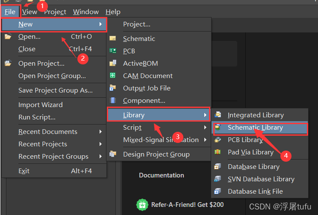Open Refer-A-Friend! Get $200 link

tap(187, 205)
